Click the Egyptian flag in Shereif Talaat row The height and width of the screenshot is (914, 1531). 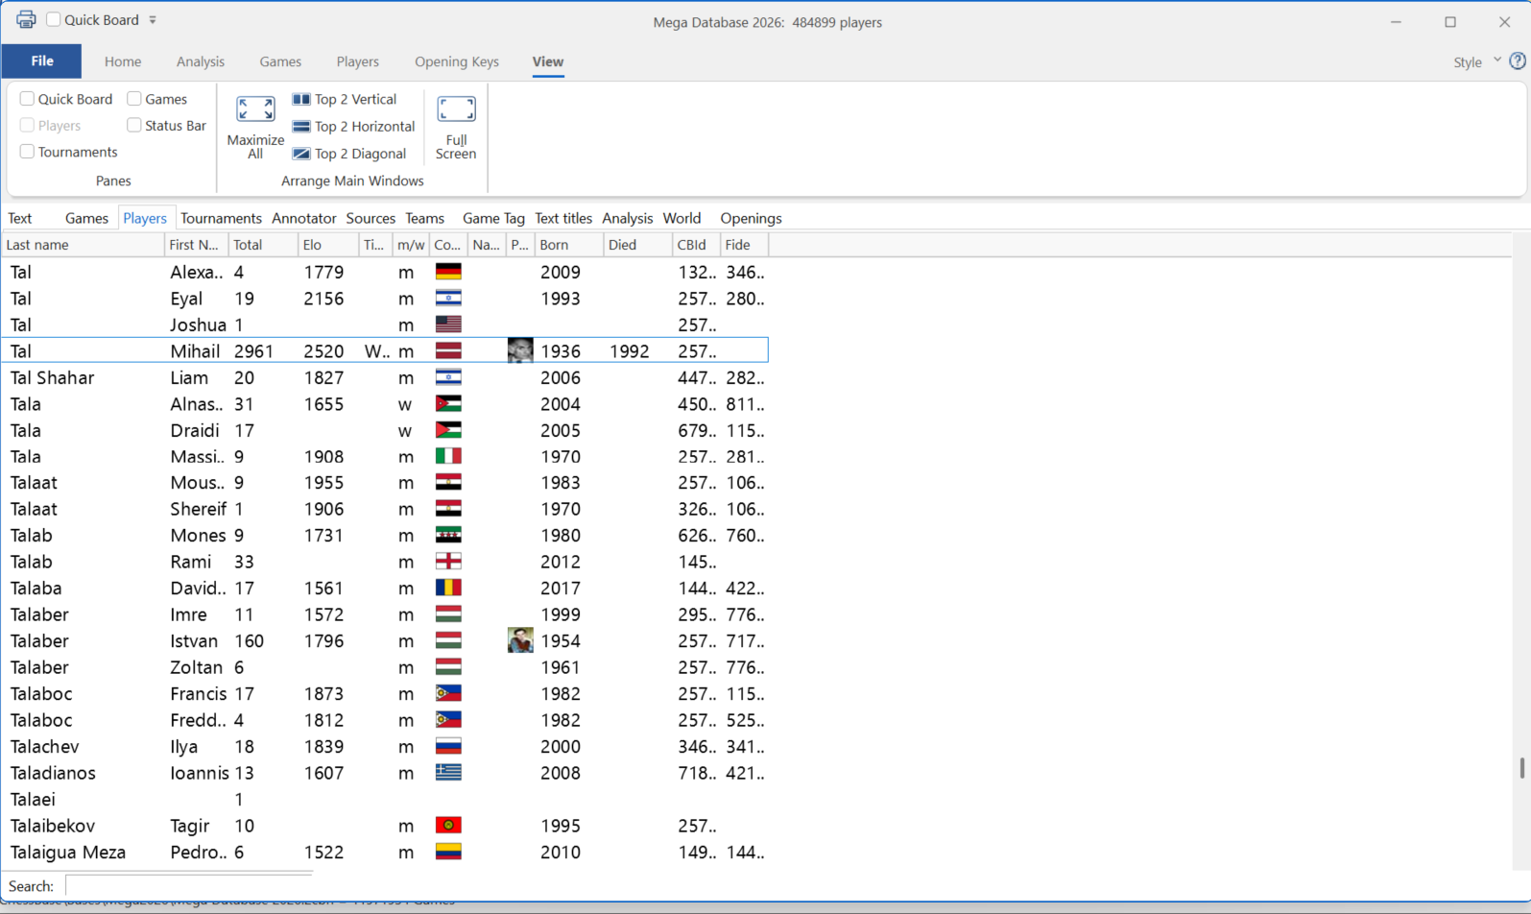point(448,509)
